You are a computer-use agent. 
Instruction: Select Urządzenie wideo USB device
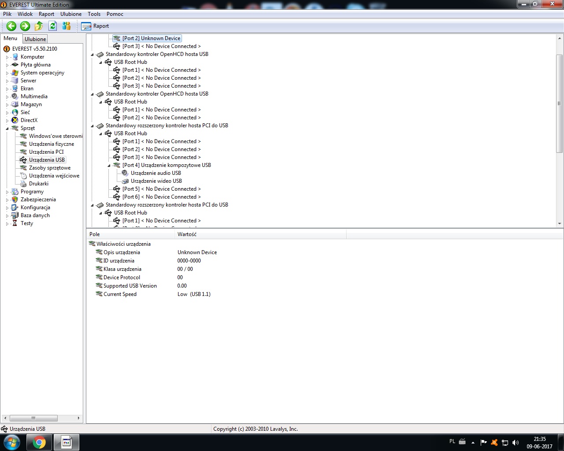click(x=156, y=181)
